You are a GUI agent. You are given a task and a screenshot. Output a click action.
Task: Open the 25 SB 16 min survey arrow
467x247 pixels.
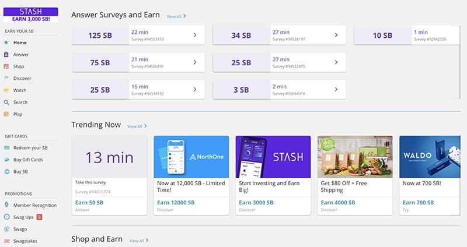195,89
